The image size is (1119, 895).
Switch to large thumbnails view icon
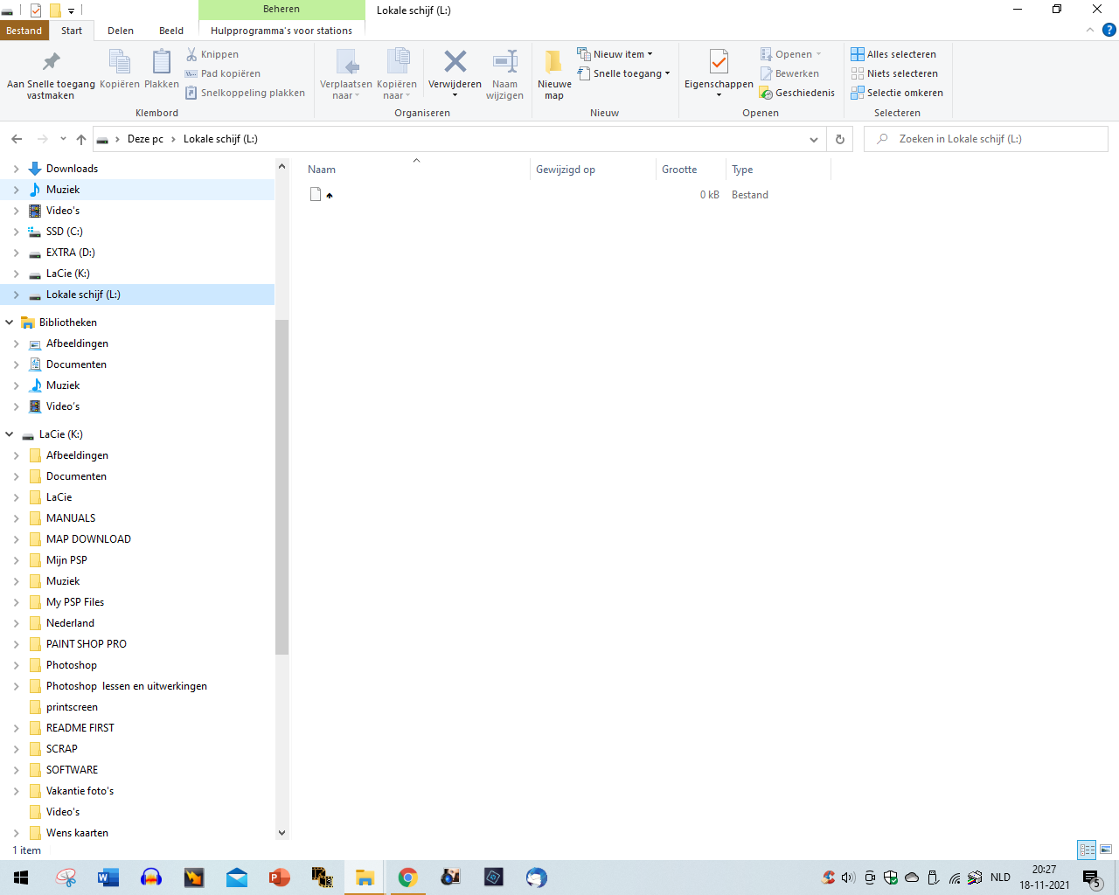tap(1106, 850)
